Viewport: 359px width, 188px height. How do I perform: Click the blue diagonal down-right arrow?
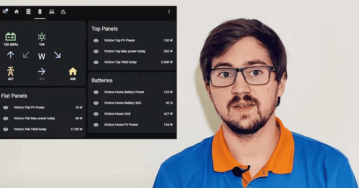(x=57, y=55)
